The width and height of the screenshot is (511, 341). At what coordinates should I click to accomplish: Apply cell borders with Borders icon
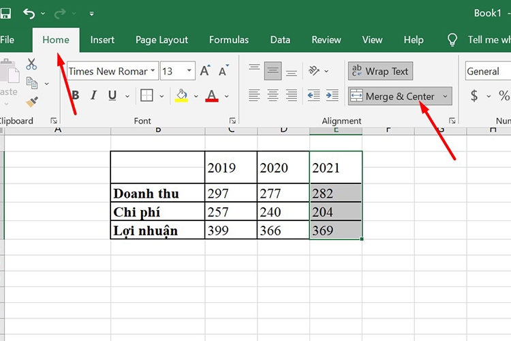[x=146, y=95]
